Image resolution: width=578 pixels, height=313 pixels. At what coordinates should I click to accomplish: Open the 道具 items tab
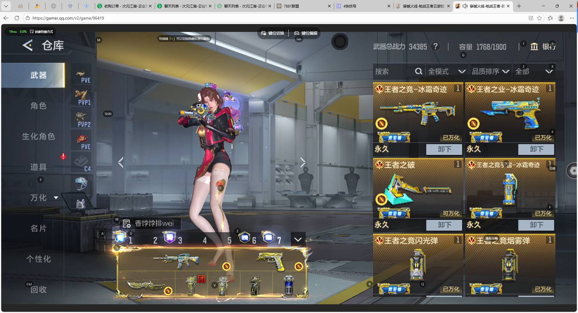pos(38,167)
